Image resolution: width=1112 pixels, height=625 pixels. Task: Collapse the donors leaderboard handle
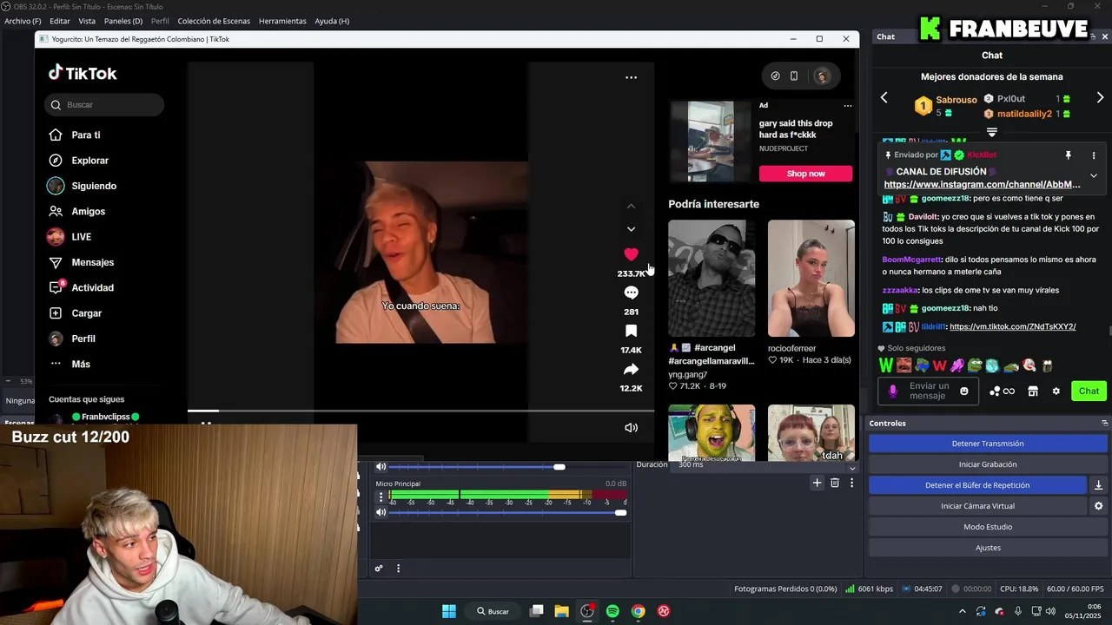pyautogui.click(x=991, y=132)
